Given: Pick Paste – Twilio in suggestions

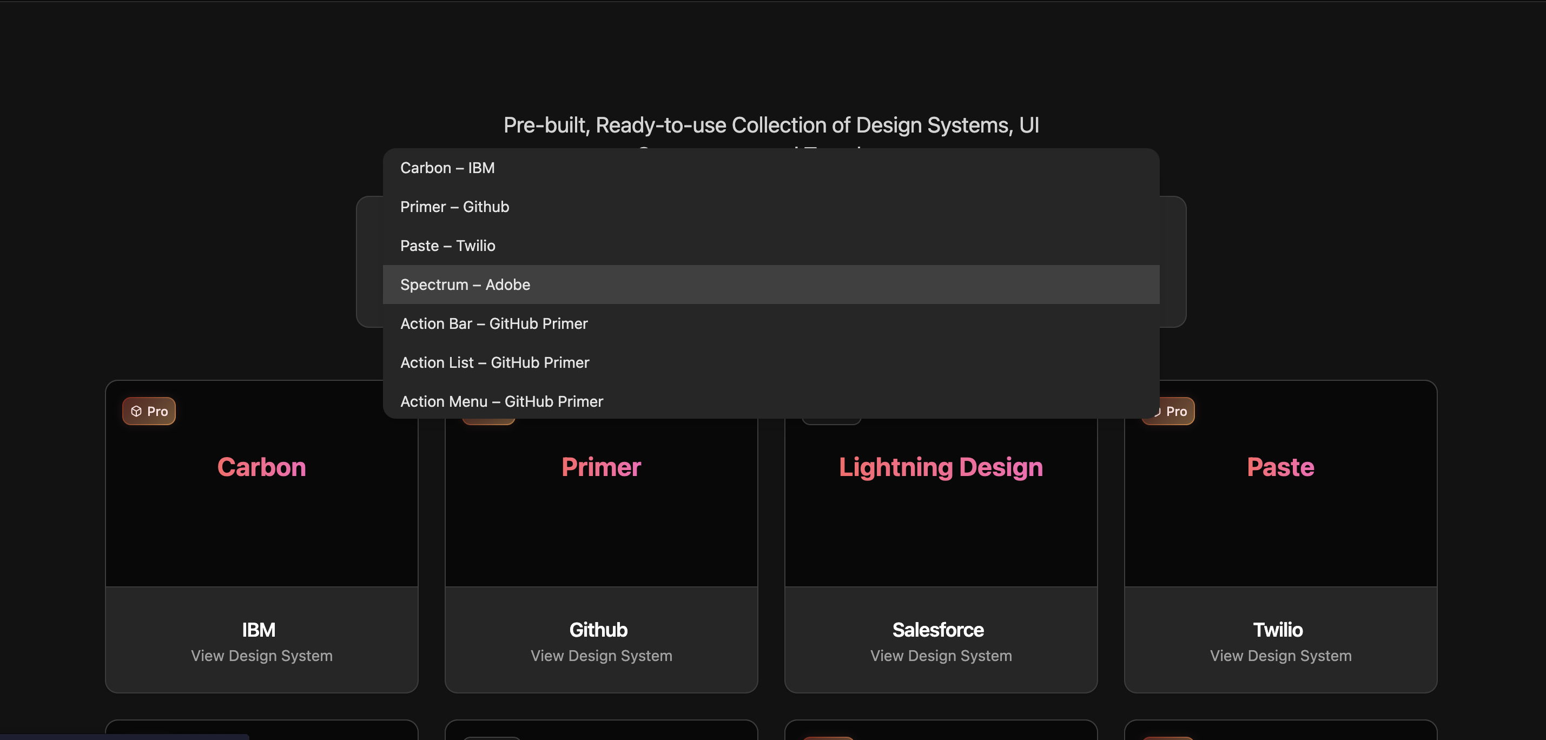Looking at the screenshot, I should (447, 246).
